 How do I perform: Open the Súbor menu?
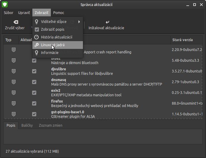click(9, 13)
